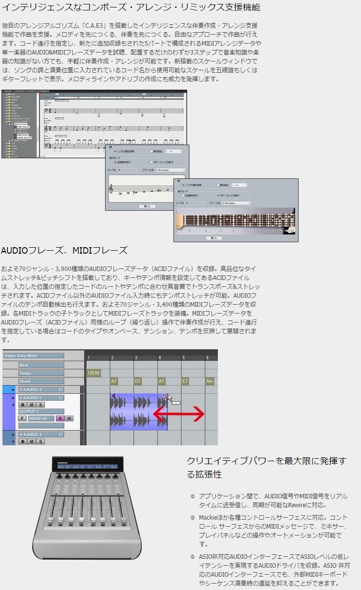Choose the specify-key radio in the staff scale dialog
This screenshot has width=361, height=590.
152,151
